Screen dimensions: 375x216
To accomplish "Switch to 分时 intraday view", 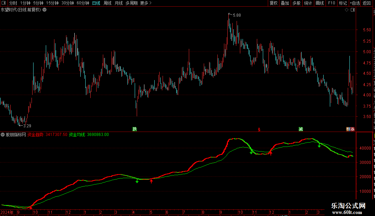I will (13, 3).
